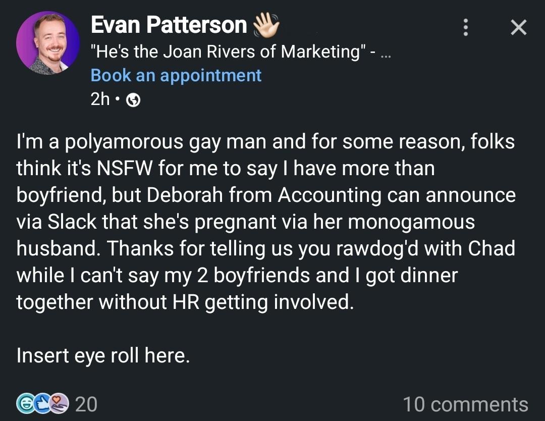This screenshot has height=421, width=545.
Task: Click the globe public visibility icon
Action: (x=132, y=100)
